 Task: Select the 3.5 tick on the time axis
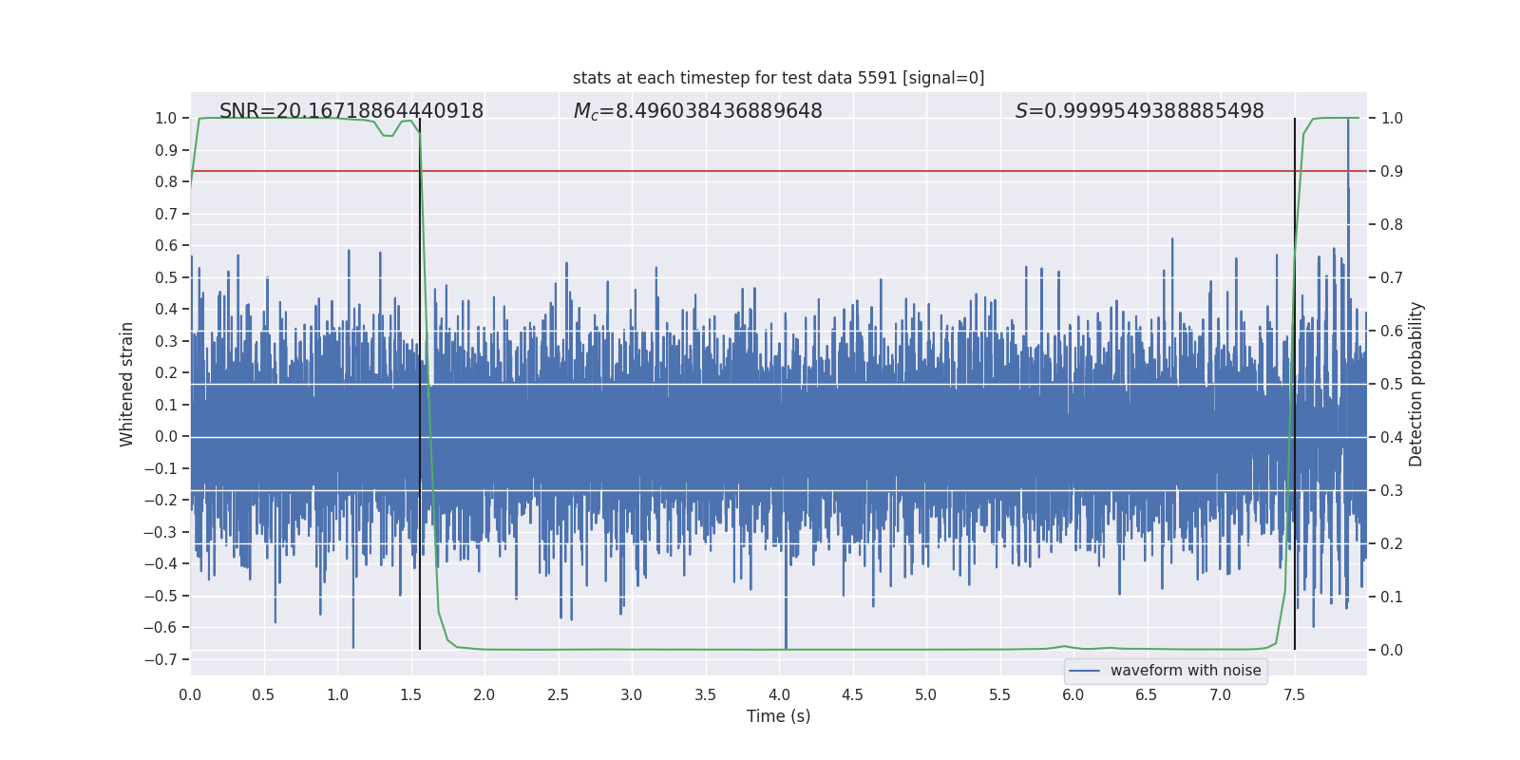(705, 695)
